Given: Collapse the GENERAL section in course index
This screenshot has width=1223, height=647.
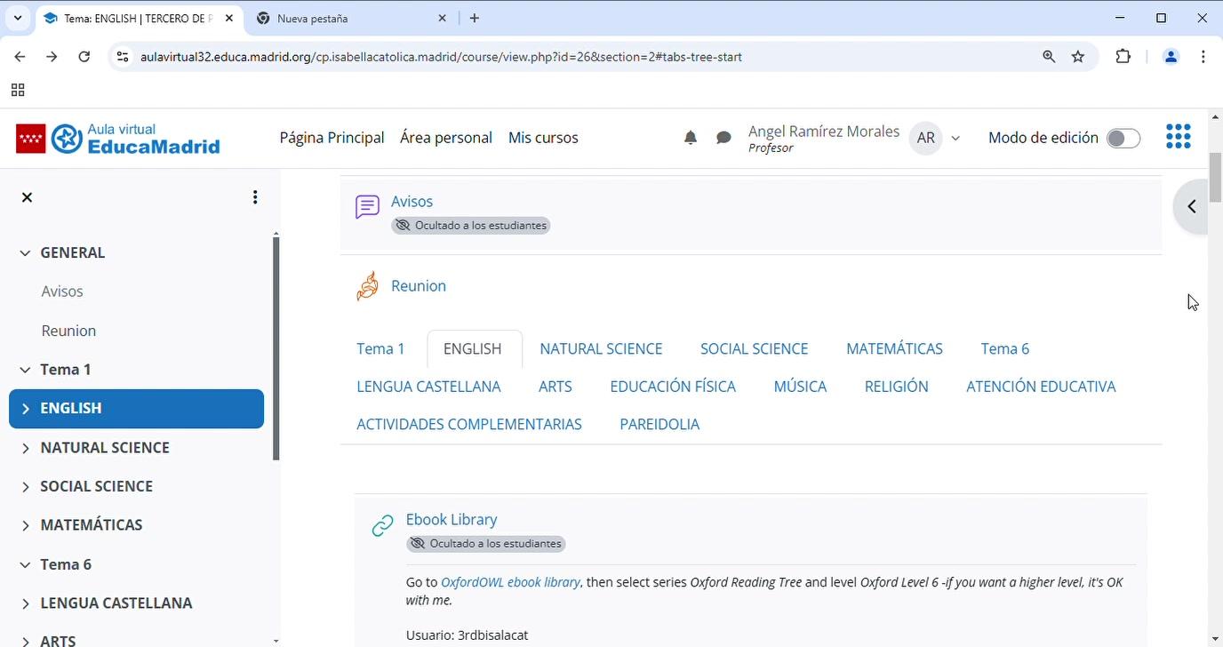Looking at the screenshot, I should [25, 253].
